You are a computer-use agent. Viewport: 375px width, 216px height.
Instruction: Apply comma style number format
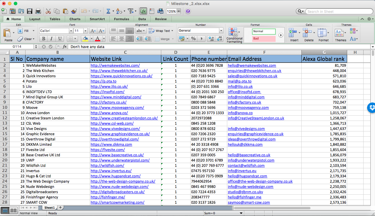[x=201, y=39]
